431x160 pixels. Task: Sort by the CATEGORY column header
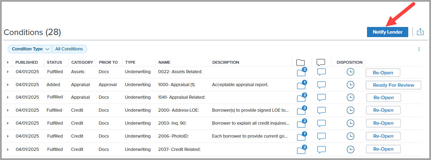pyautogui.click(x=82, y=62)
